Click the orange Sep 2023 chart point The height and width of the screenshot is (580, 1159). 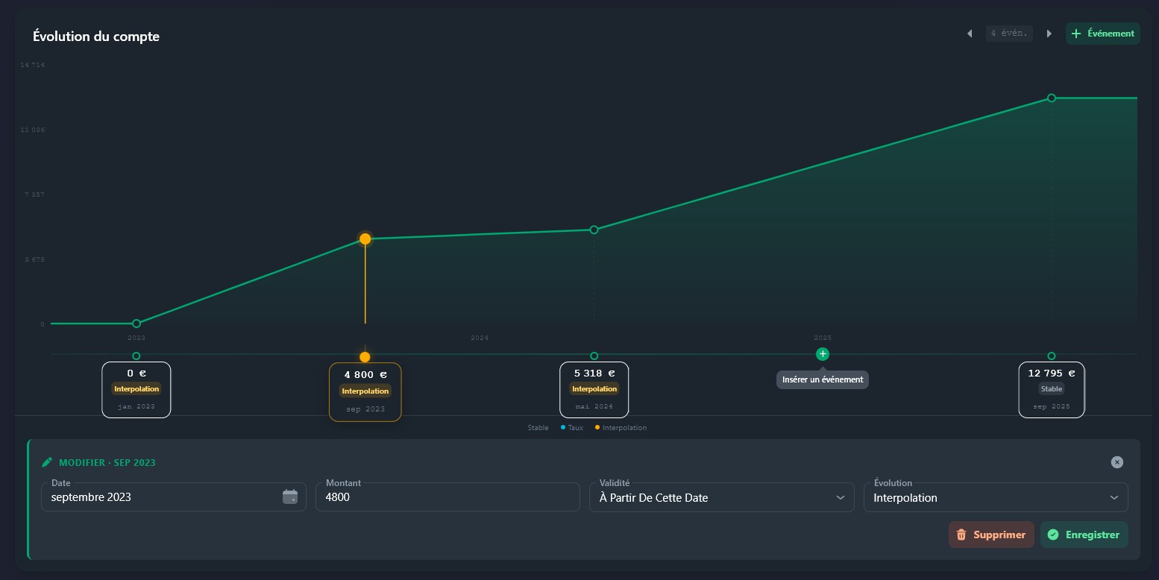click(x=365, y=239)
